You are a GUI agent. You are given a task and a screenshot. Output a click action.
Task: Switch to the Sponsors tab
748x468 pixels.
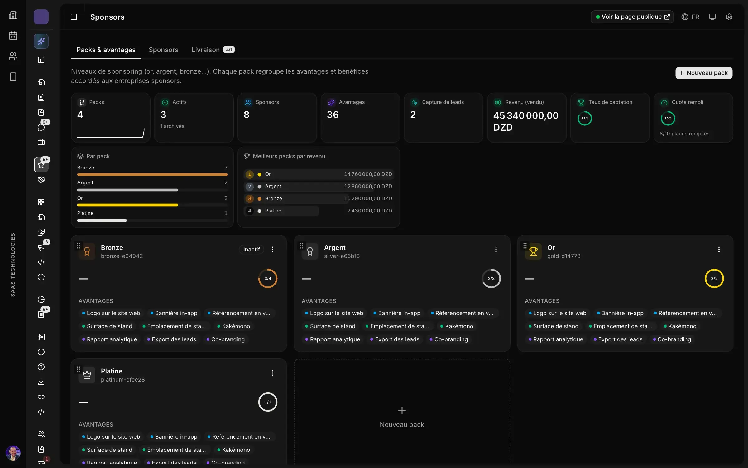click(x=163, y=50)
